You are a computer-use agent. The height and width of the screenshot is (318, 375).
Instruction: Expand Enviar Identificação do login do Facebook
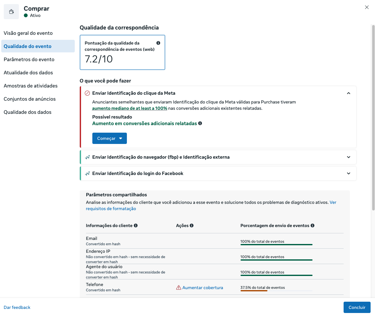pyautogui.click(x=349, y=173)
